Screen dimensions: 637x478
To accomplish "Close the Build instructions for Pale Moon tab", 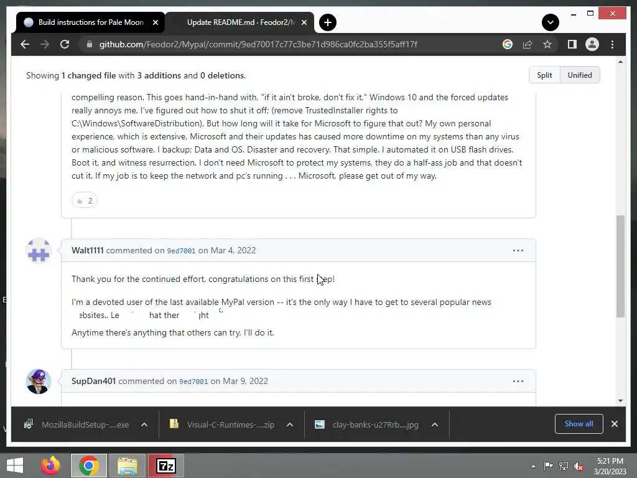I will (x=155, y=22).
